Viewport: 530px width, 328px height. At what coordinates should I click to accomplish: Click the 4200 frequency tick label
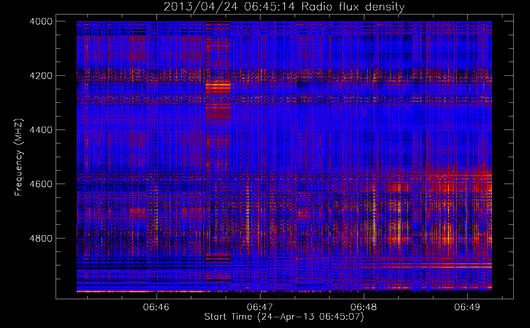(x=41, y=76)
